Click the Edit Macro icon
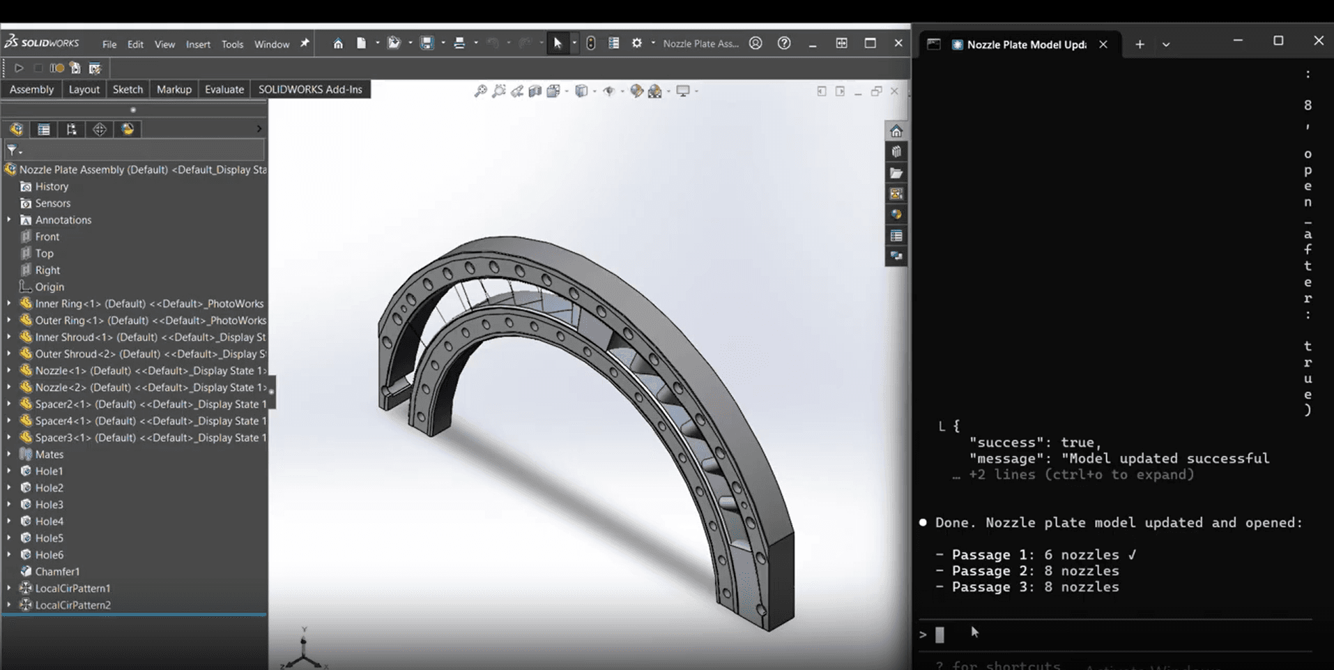The image size is (1334, 670). [x=95, y=68]
